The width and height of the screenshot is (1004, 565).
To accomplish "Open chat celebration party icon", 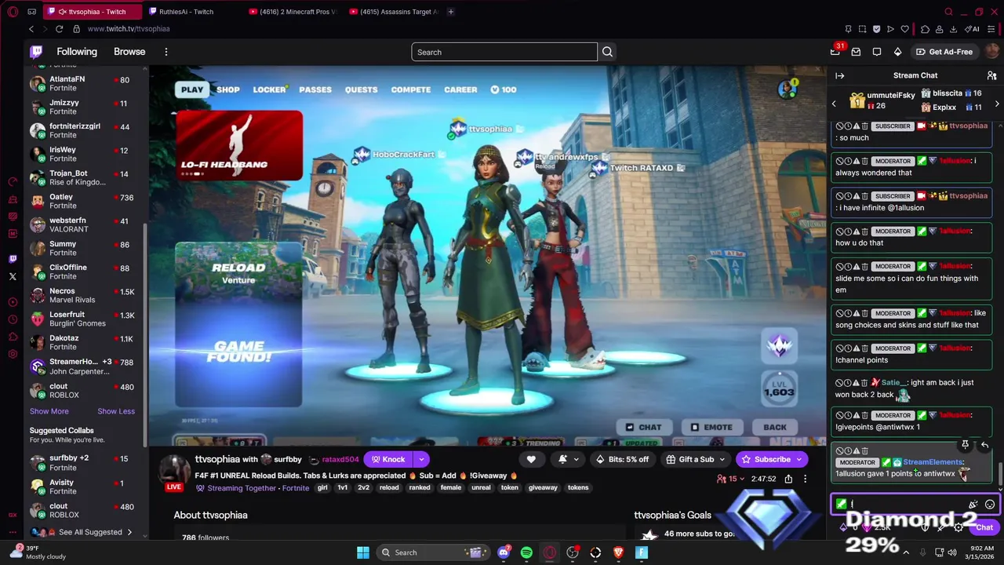I will 973,505.
